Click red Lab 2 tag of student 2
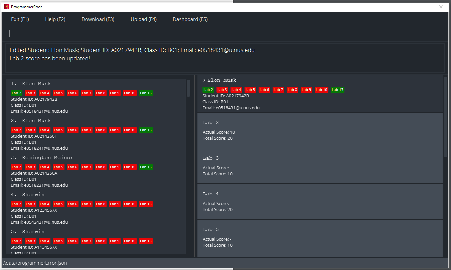 point(16,130)
